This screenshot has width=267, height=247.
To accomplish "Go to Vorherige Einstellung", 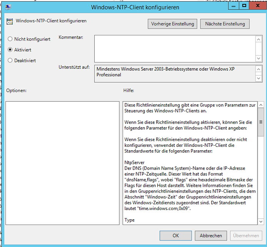I will click(172, 24).
